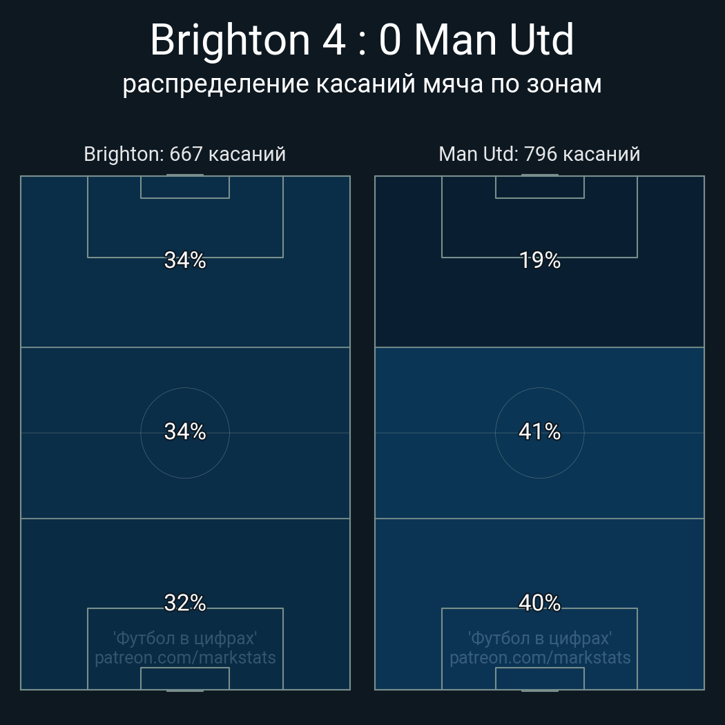Click the bottom six-yard box on Man Utd pitch
725x725 pixels.
540,678
